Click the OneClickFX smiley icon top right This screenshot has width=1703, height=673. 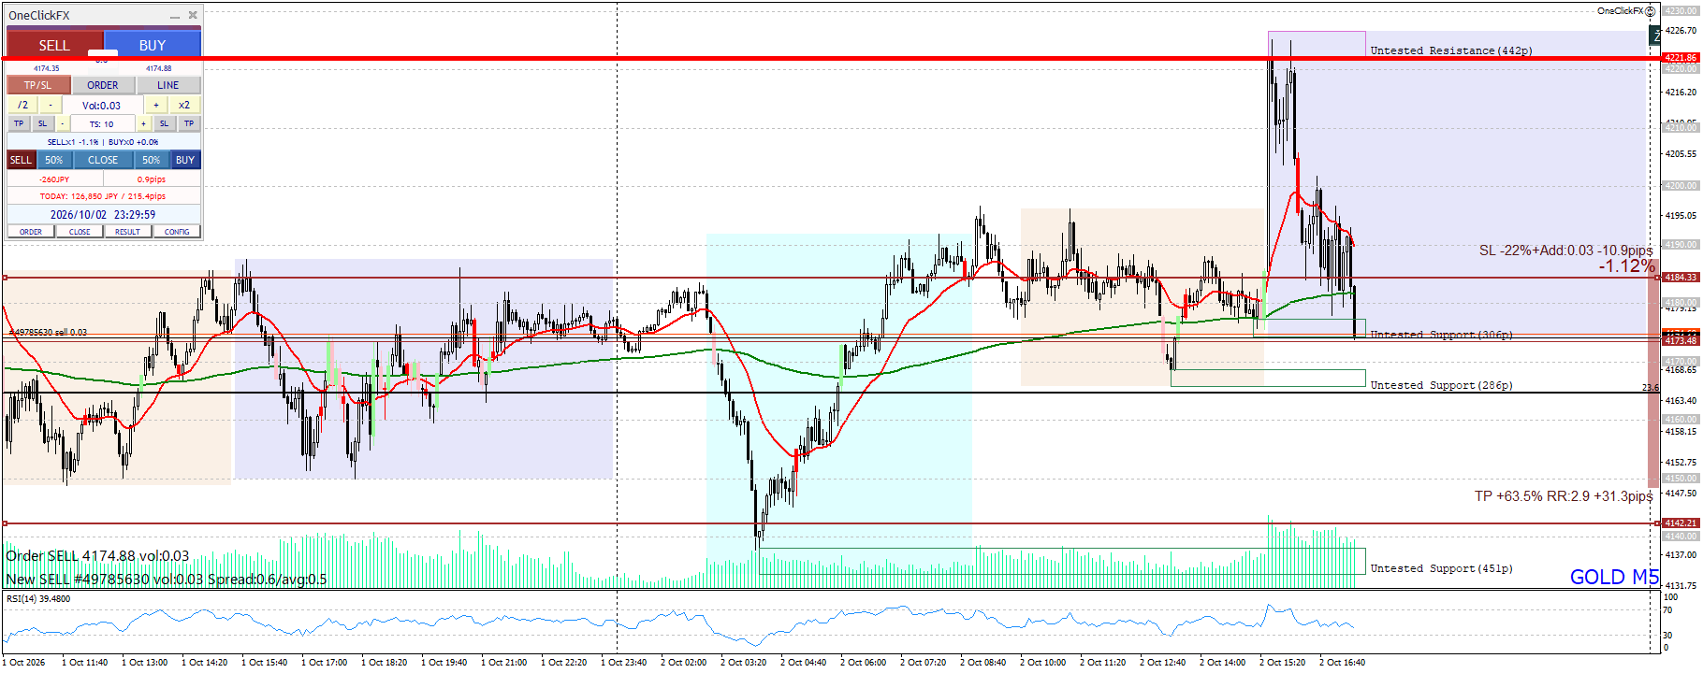pos(1651,11)
